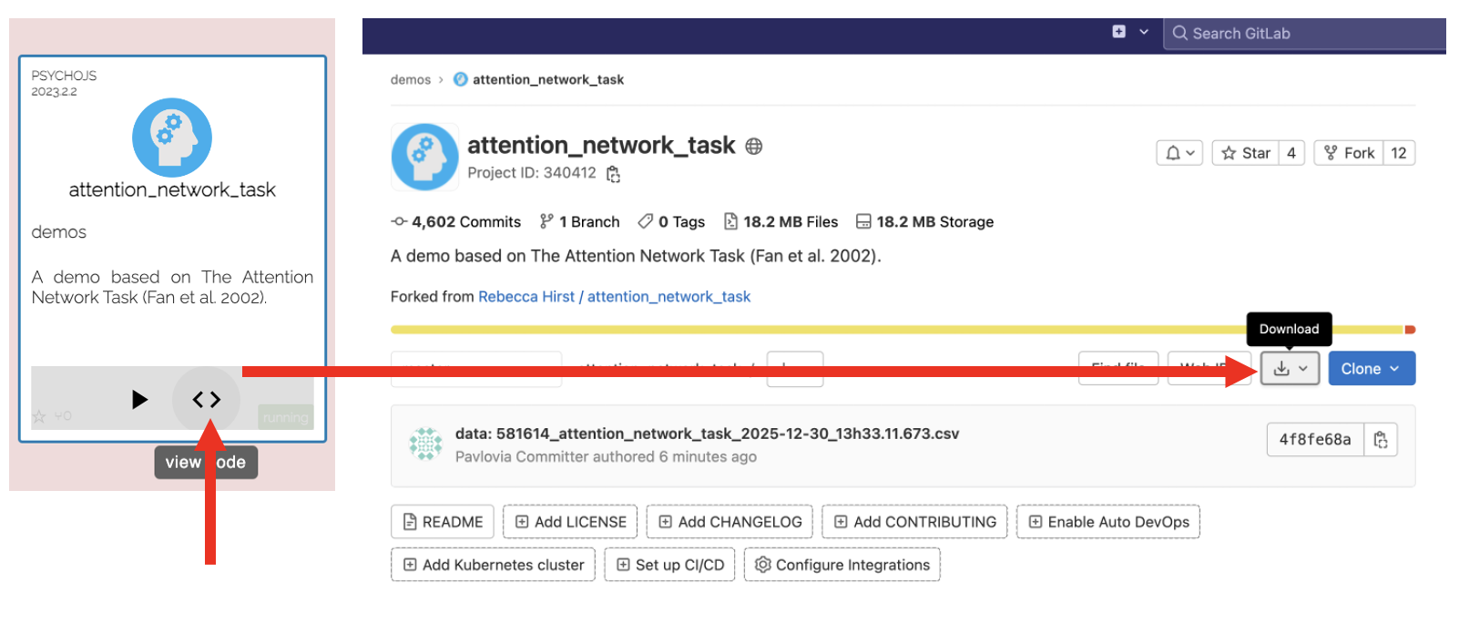The height and width of the screenshot is (623, 1459).
Task: Click the Download icon button
Action: tap(1281, 369)
